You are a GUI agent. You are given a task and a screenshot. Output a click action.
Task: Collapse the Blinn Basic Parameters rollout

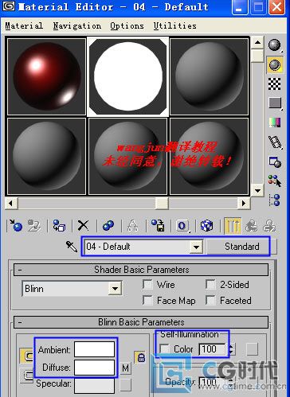coord(141,322)
